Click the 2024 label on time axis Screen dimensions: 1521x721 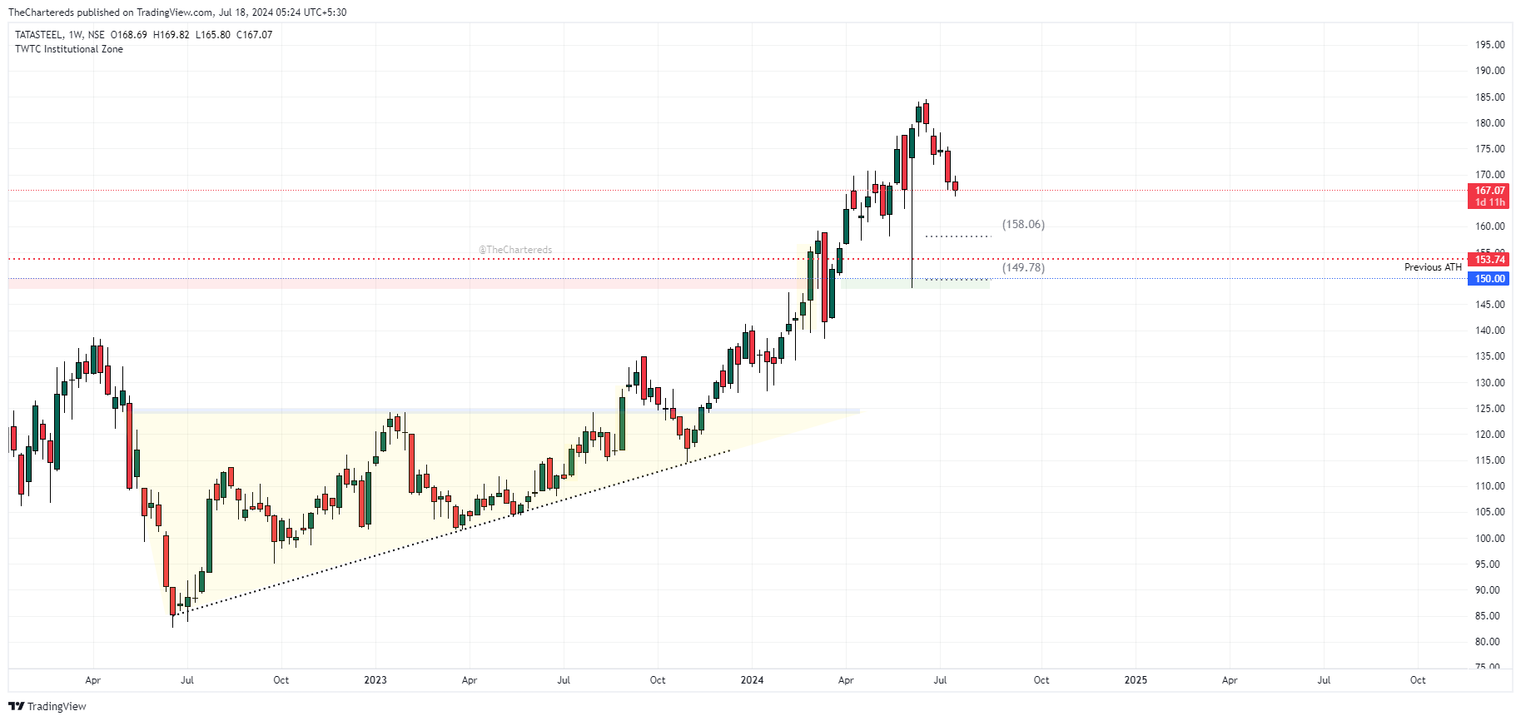(x=752, y=680)
